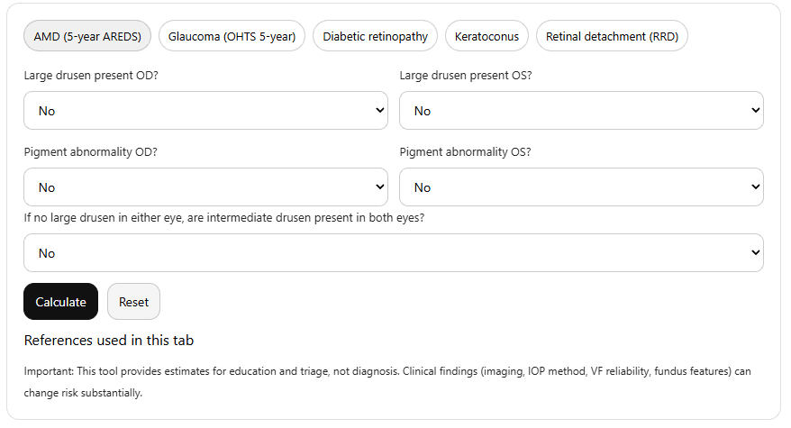Click the "Pigment abnormality OS?" label
The width and height of the screenshot is (791, 428).
click(466, 152)
